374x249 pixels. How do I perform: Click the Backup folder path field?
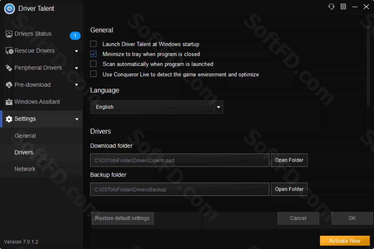pos(180,189)
